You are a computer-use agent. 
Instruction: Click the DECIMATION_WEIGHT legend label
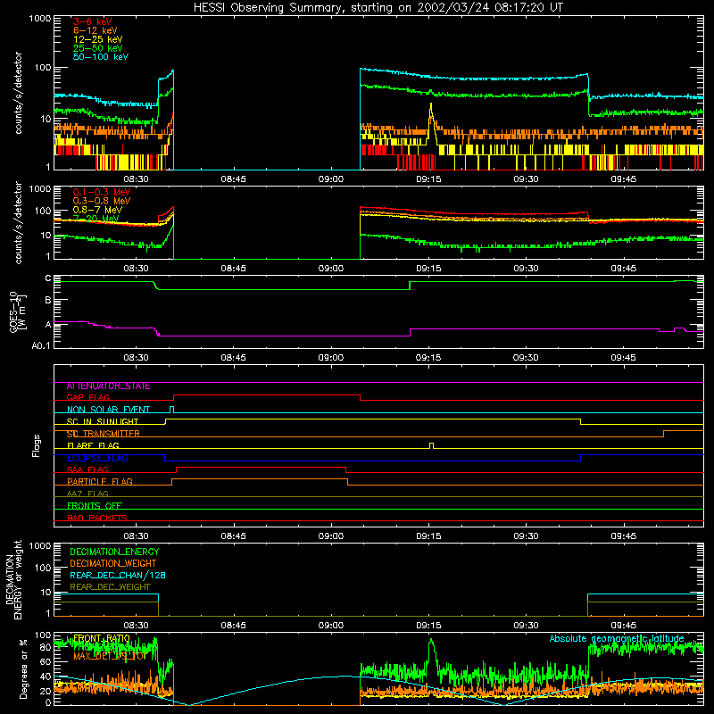coord(113,563)
